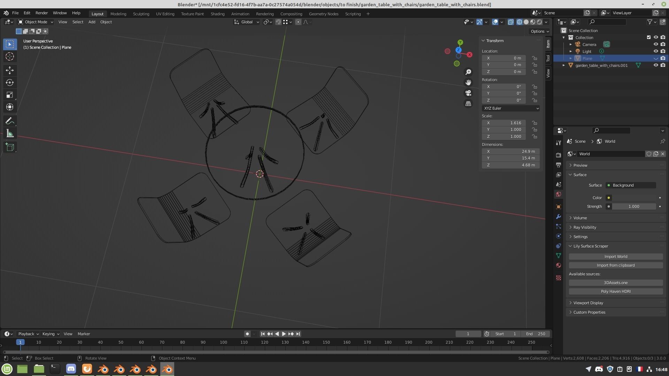
Task: Select the Measure tool
Action: (10, 134)
